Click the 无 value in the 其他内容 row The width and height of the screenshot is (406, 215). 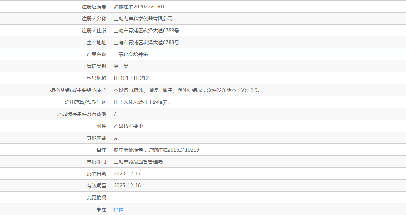click(x=116, y=138)
